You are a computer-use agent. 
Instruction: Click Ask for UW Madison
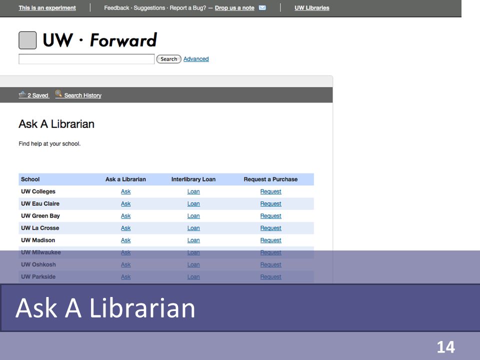tap(125, 240)
